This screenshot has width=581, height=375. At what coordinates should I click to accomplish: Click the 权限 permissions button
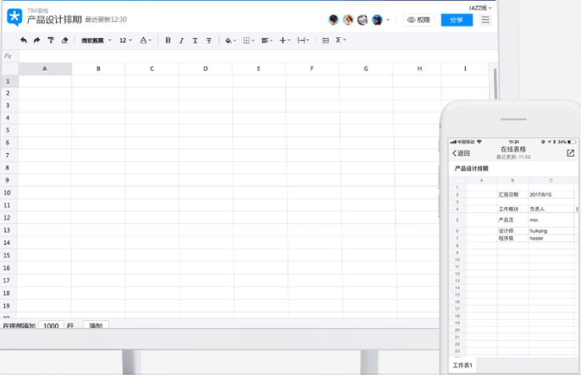point(419,20)
